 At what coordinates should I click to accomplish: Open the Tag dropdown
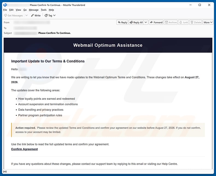50,15
